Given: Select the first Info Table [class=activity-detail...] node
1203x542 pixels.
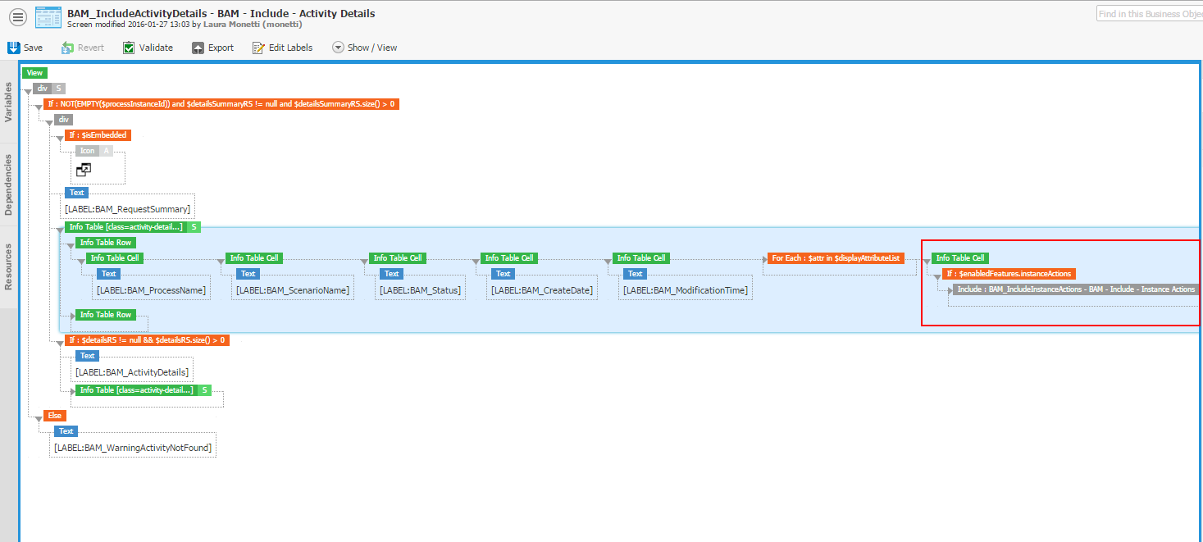Looking at the screenshot, I should tap(126, 227).
